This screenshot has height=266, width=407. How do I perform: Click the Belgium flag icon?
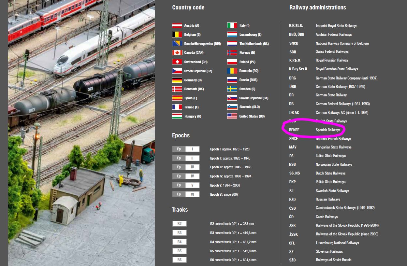coord(177,35)
